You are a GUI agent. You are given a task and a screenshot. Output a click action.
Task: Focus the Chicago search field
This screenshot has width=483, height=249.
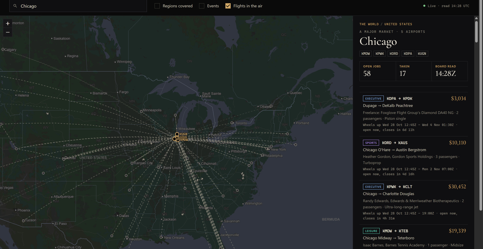tap(78, 6)
